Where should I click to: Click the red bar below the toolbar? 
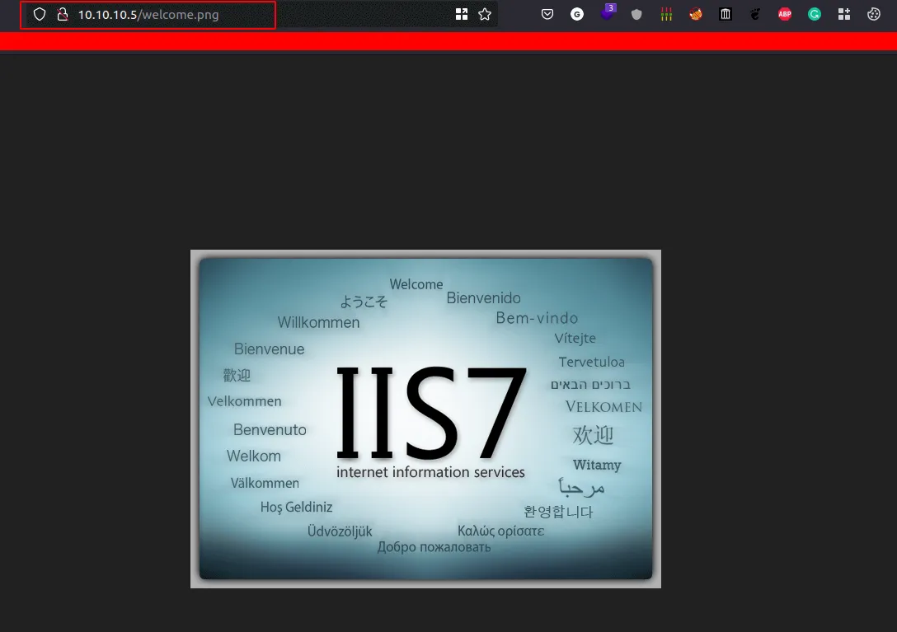pos(448,41)
